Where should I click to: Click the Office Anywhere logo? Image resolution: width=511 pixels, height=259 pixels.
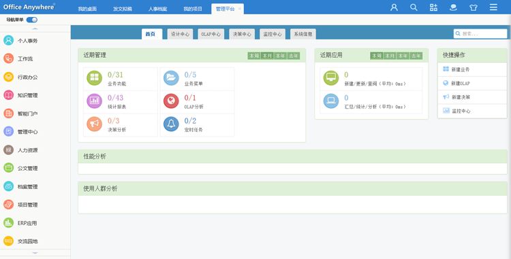[29, 7]
